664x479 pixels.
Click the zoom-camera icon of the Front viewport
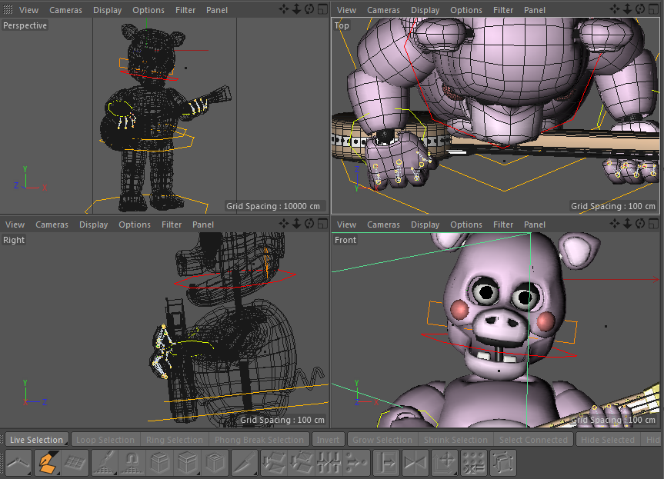point(627,224)
